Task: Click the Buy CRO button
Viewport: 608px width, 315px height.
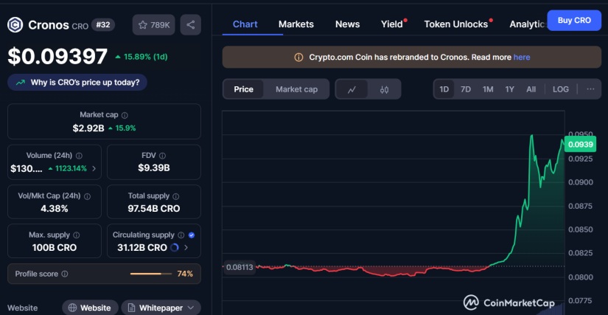Action: tap(574, 21)
